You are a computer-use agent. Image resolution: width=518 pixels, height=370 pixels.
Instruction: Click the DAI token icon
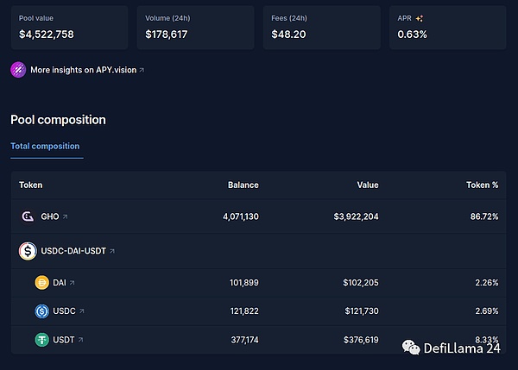pyautogui.click(x=41, y=282)
